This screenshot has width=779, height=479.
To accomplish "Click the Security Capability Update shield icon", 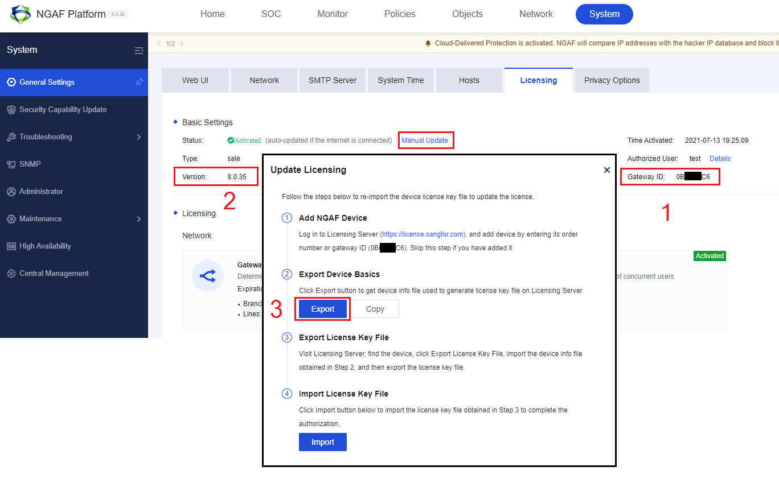I will click(x=11, y=110).
